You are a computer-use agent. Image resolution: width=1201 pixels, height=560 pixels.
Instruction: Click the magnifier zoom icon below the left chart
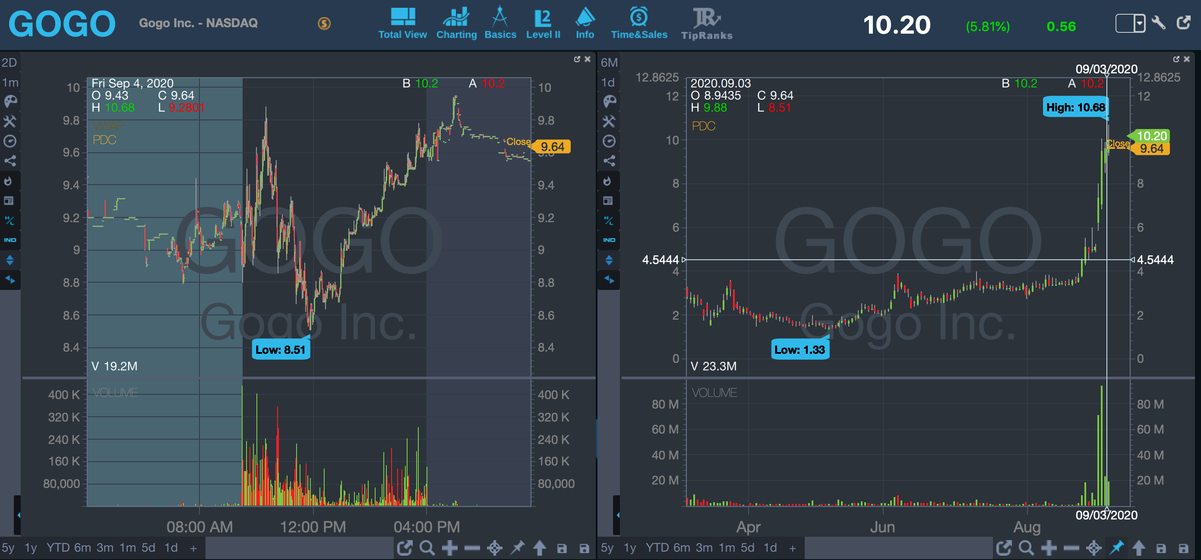(x=427, y=548)
